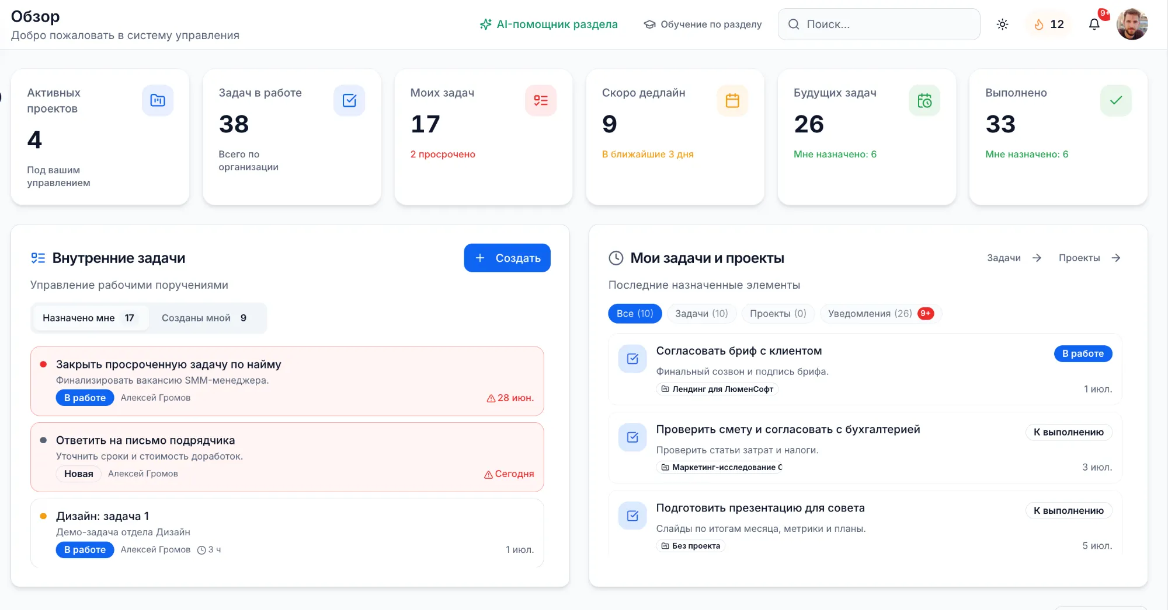Click the folder icon in Лендинг для ЛюменСофт tag
Image resolution: width=1168 pixels, height=610 pixels.
click(x=665, y=389)
